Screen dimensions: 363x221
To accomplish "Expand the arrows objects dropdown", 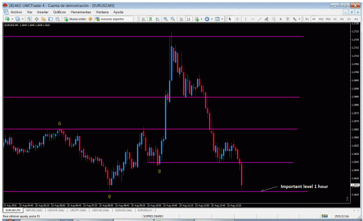I will click(x=299, y=19).
